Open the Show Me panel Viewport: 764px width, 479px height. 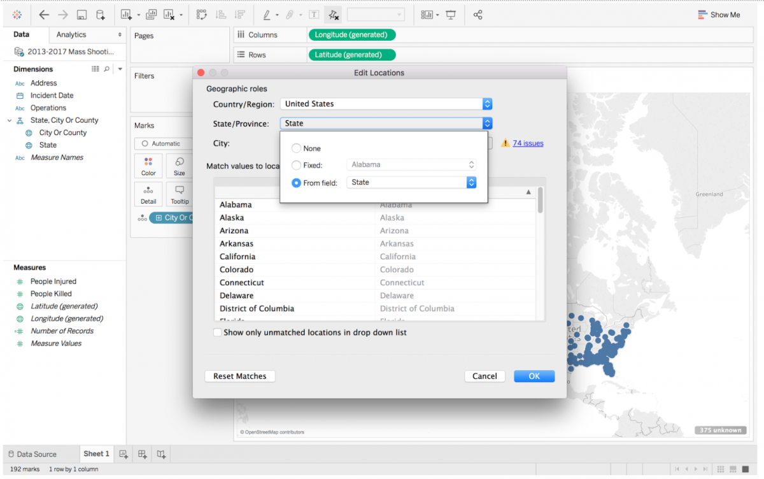pyautogui.click(x=718, y=14)
